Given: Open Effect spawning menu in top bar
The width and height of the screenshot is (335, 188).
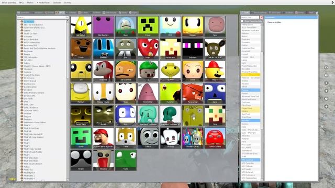Looking at the screenshot, I should point(9,3).
